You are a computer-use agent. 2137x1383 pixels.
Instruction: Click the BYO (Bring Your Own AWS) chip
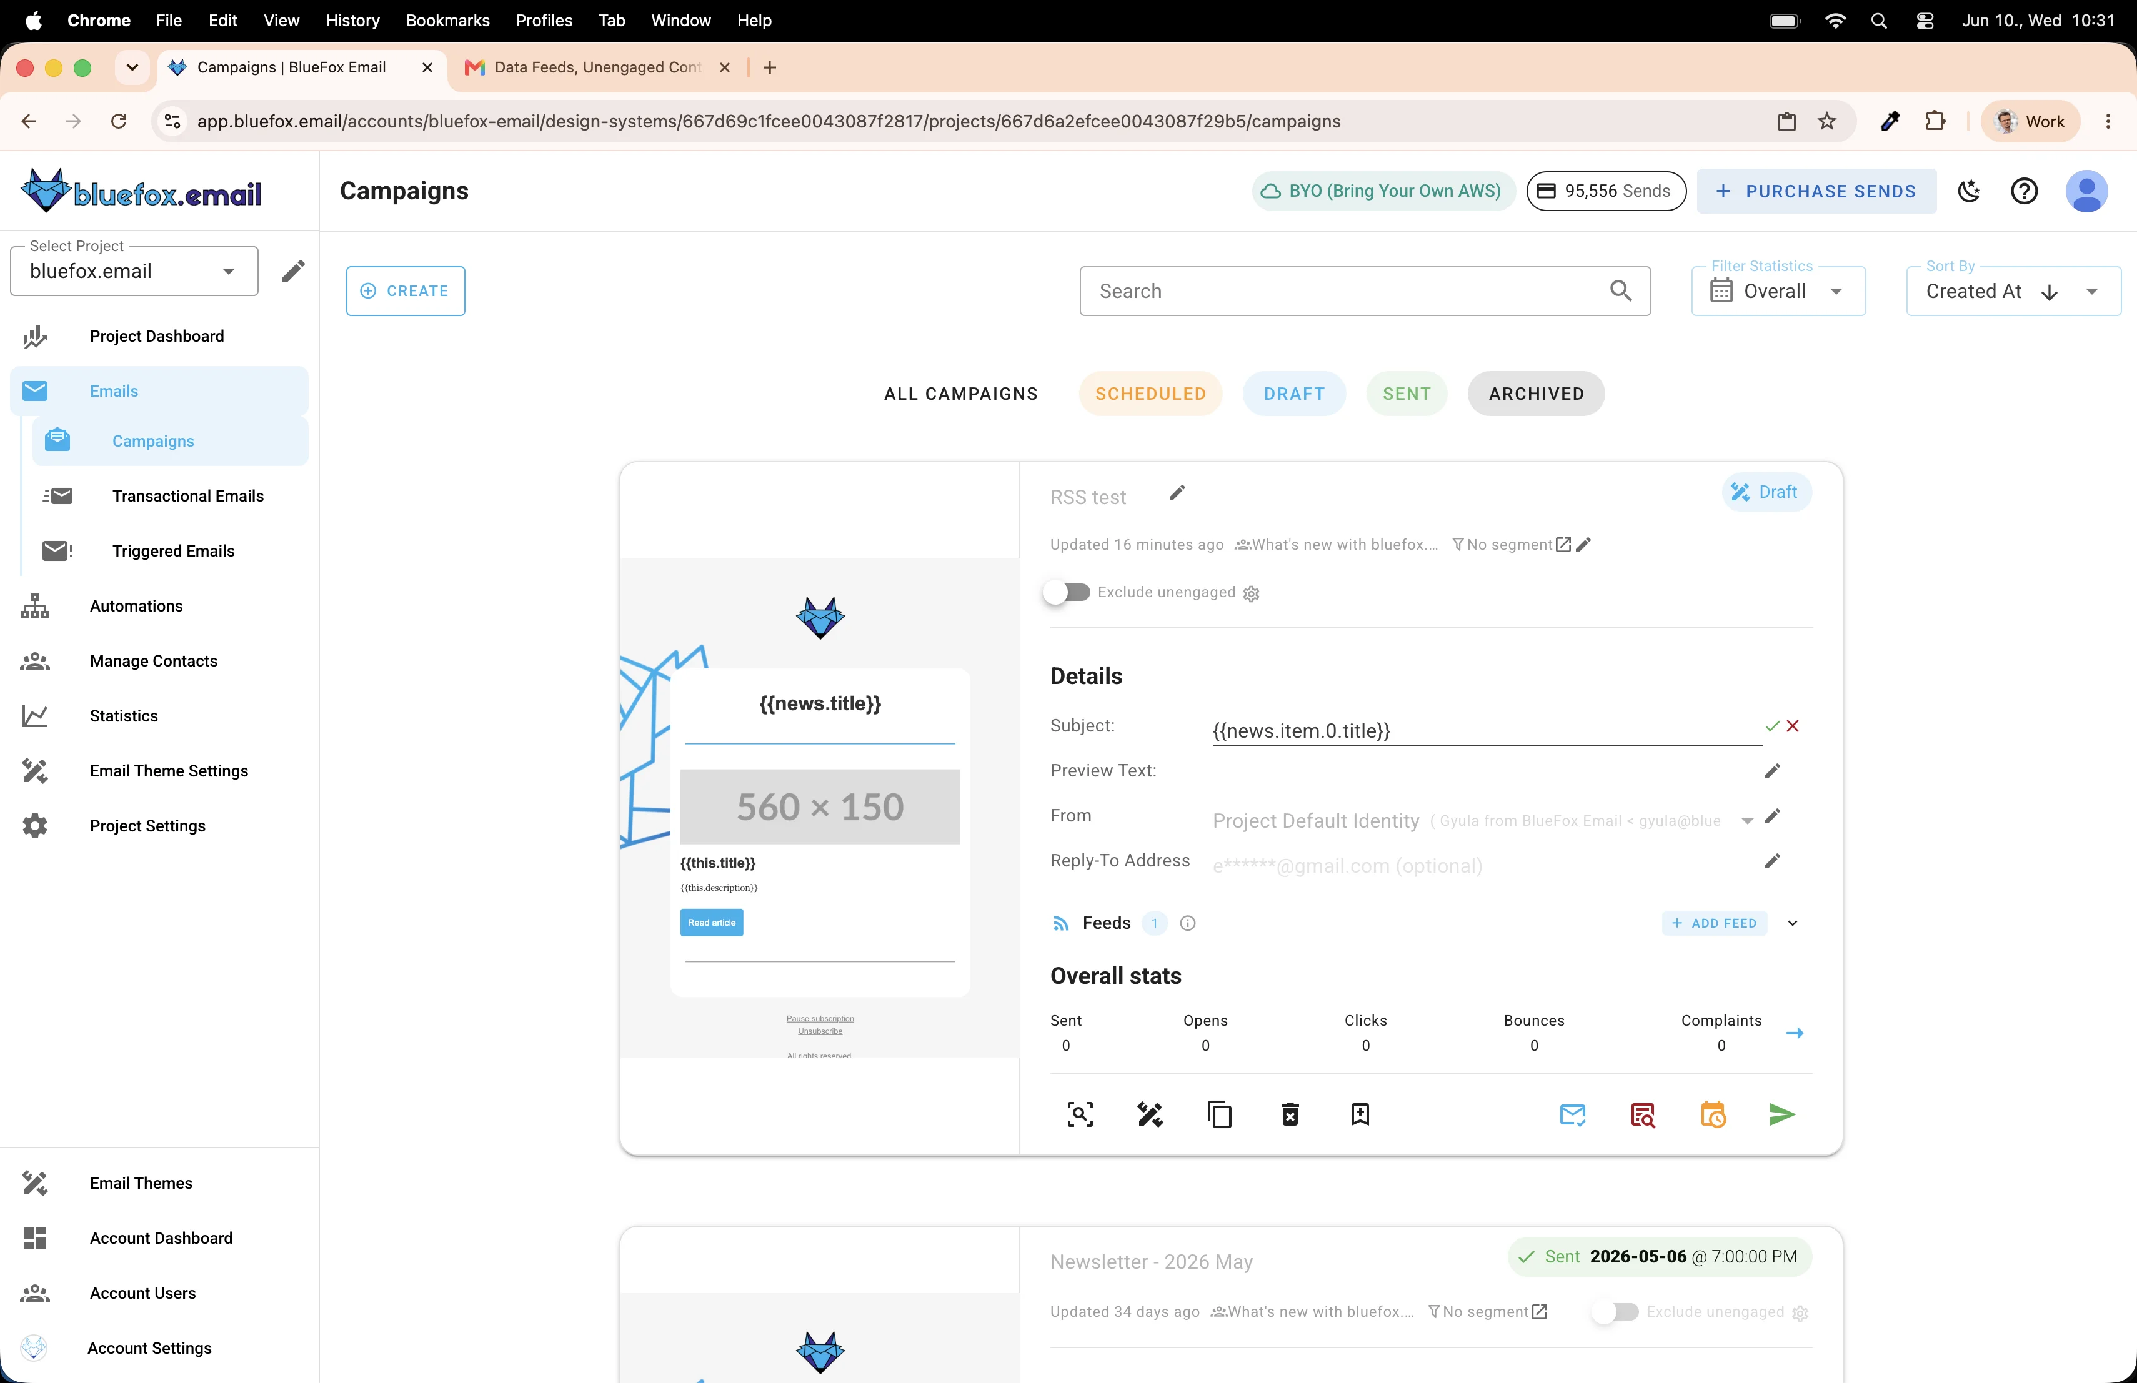1383,191
